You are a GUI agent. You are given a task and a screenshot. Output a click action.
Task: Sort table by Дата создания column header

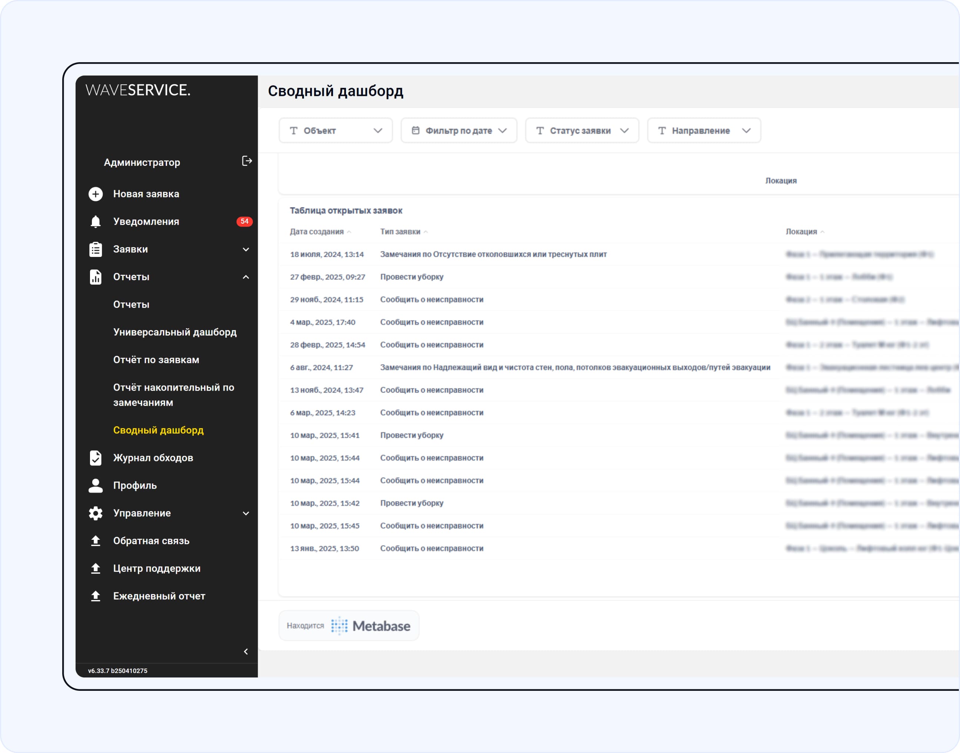tap(317, 232)
